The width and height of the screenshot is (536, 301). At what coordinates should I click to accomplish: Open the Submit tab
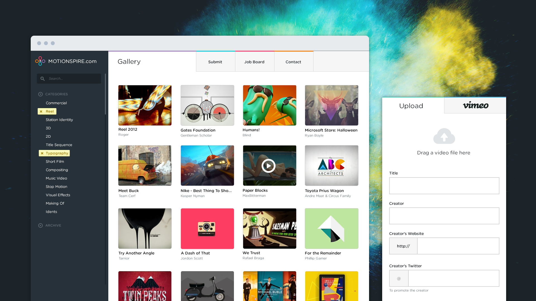215,62
